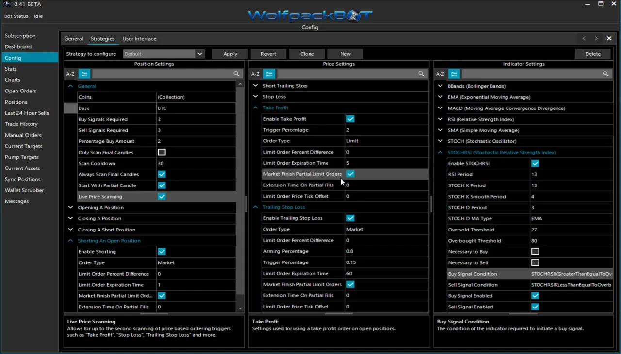Click the Revert button
Screen dimensions: 621x354
[268, 54]
